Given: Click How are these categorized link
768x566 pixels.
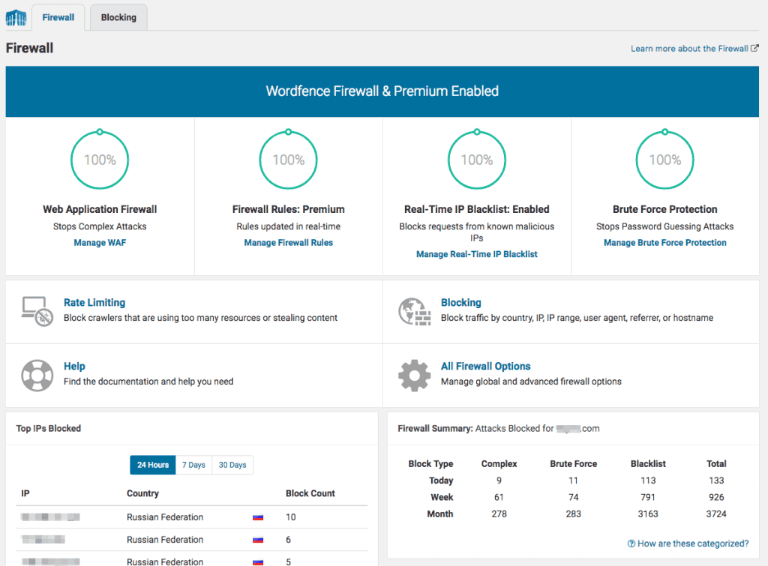Looking at the screenshot, I should [693, 544].
